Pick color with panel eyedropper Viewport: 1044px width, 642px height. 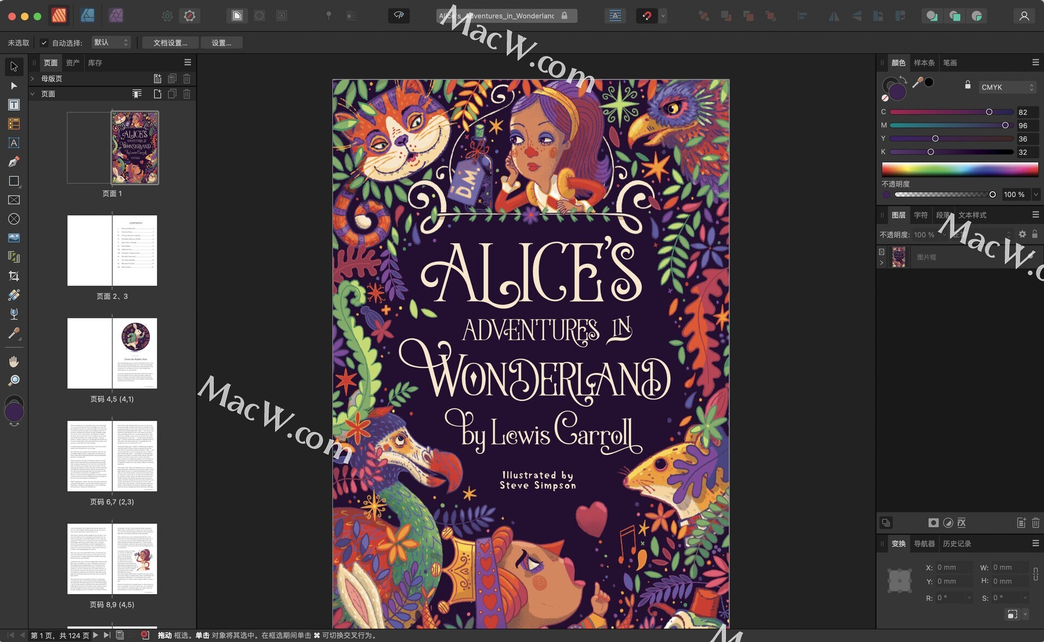(918, 83)
